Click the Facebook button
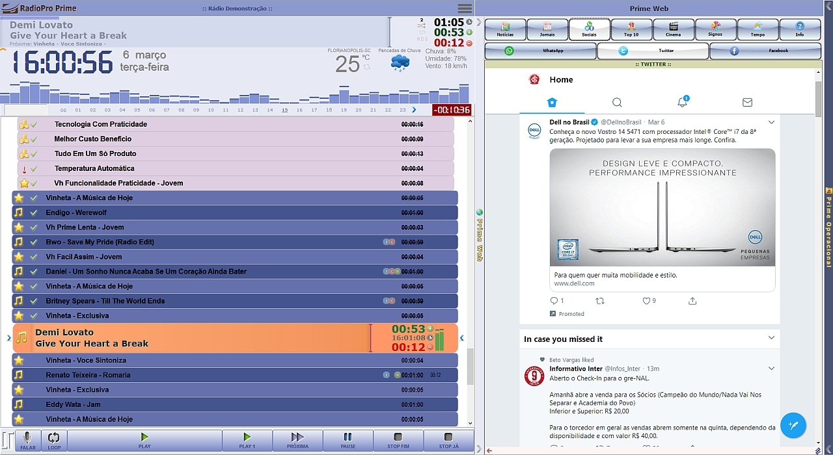Image resolution: width=833 pixels, height=455 pixels. tap(765, 51)
